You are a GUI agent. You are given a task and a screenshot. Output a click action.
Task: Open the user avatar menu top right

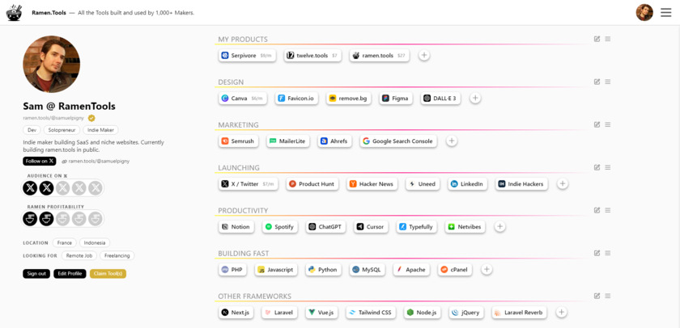644,12
